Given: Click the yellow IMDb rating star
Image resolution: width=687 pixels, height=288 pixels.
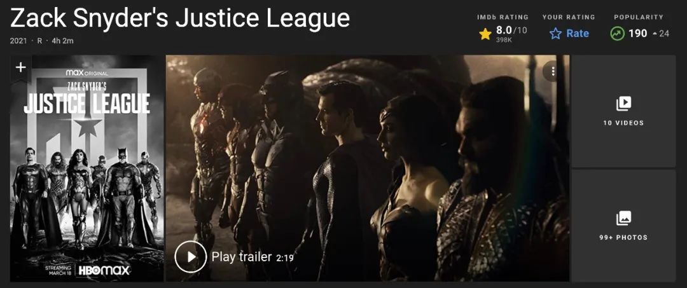Looking at the screenshot, I should (x=485, y=34).
